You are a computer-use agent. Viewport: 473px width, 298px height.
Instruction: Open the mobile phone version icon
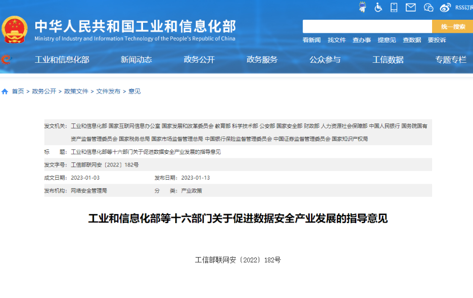tap(394, 7)
